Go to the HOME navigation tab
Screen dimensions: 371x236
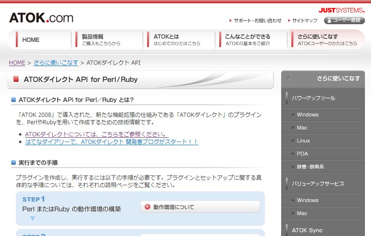39,40
